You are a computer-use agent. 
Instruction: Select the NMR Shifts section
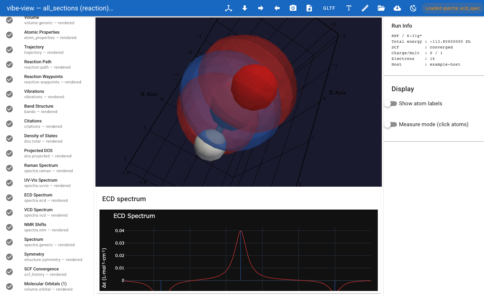47,227
